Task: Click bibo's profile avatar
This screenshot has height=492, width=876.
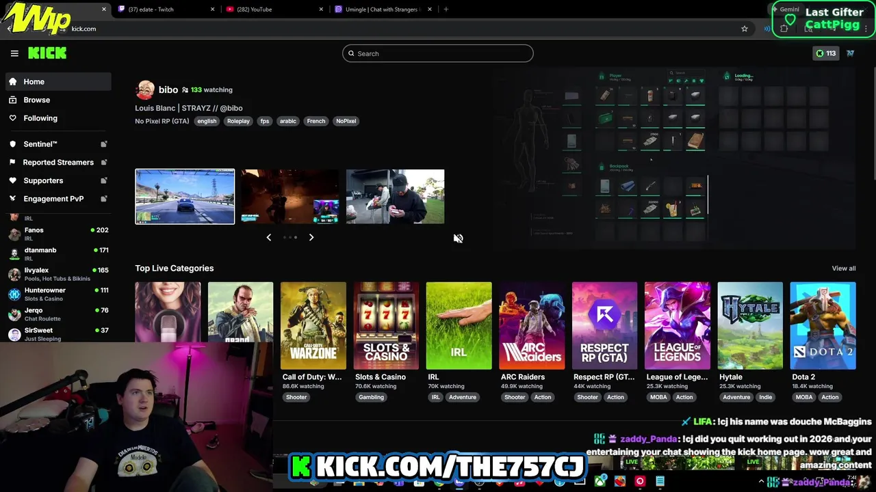Action: pyautogui.click(x=145, y=90)
